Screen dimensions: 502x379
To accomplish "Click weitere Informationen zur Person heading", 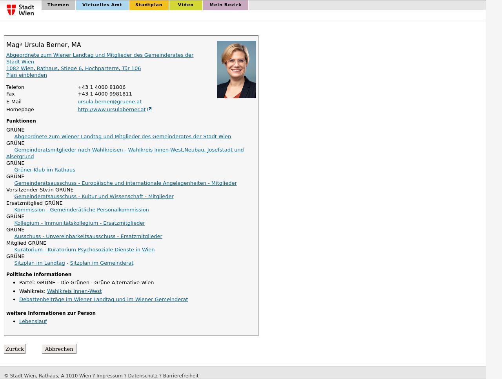I will coord(51,313).
